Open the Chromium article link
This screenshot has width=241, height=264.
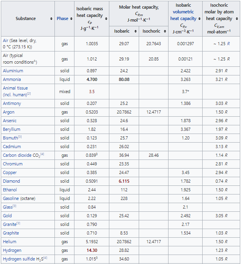click(13, 164)
